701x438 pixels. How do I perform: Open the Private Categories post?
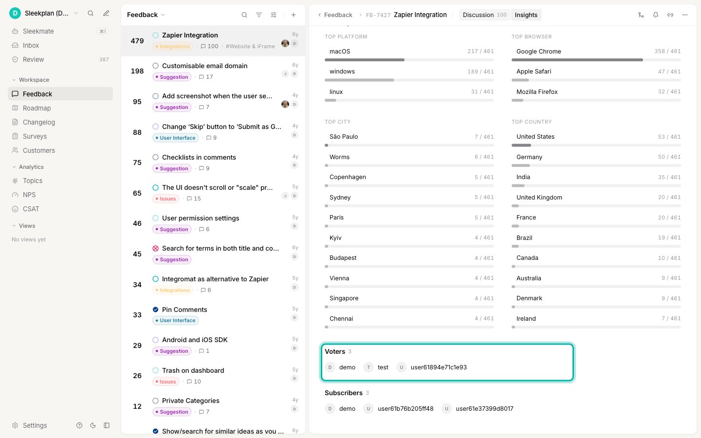tap(190, 401)
